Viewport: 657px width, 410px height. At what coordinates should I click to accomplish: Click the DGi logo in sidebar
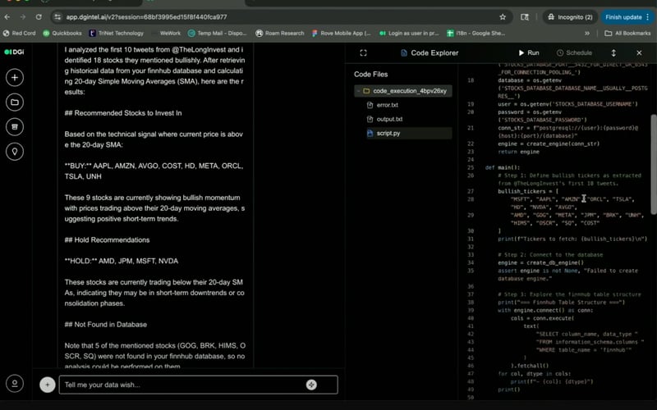[x=14, y=52]
